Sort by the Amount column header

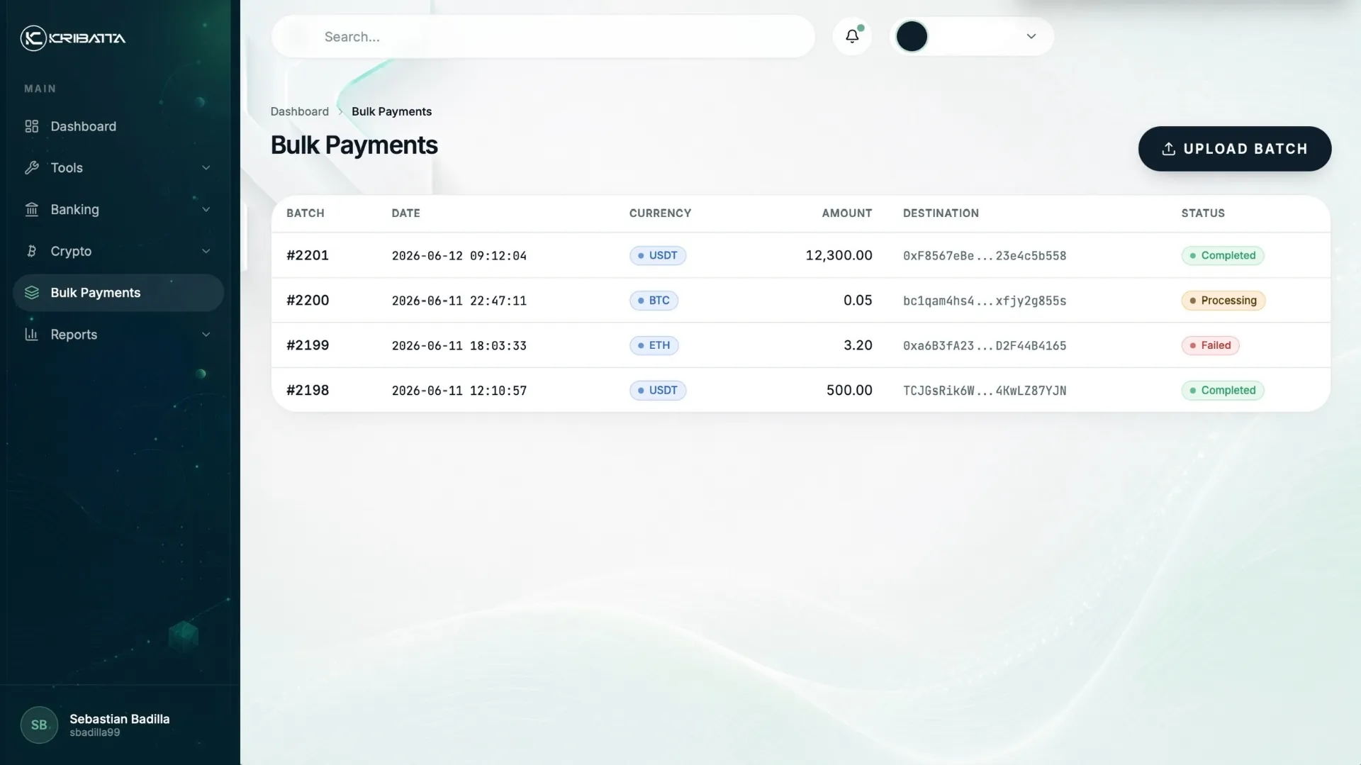tap(847, 213)
